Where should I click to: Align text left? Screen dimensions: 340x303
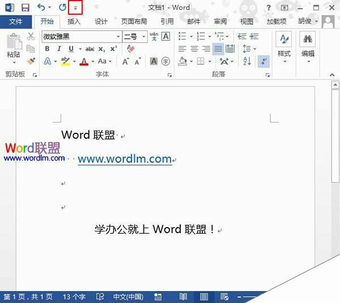182,49
